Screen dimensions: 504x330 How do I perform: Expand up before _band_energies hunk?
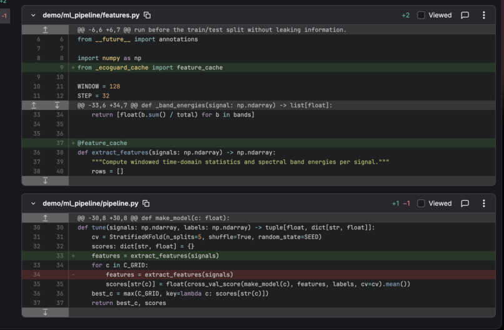(34, 105)
